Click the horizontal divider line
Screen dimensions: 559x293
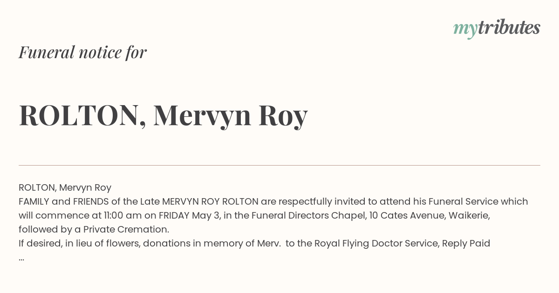tap(279, 165)
